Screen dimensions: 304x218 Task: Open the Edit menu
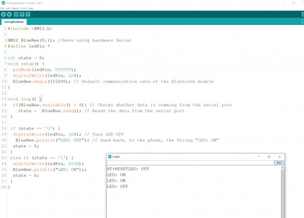pyautogui.click(x=8, y=8)
